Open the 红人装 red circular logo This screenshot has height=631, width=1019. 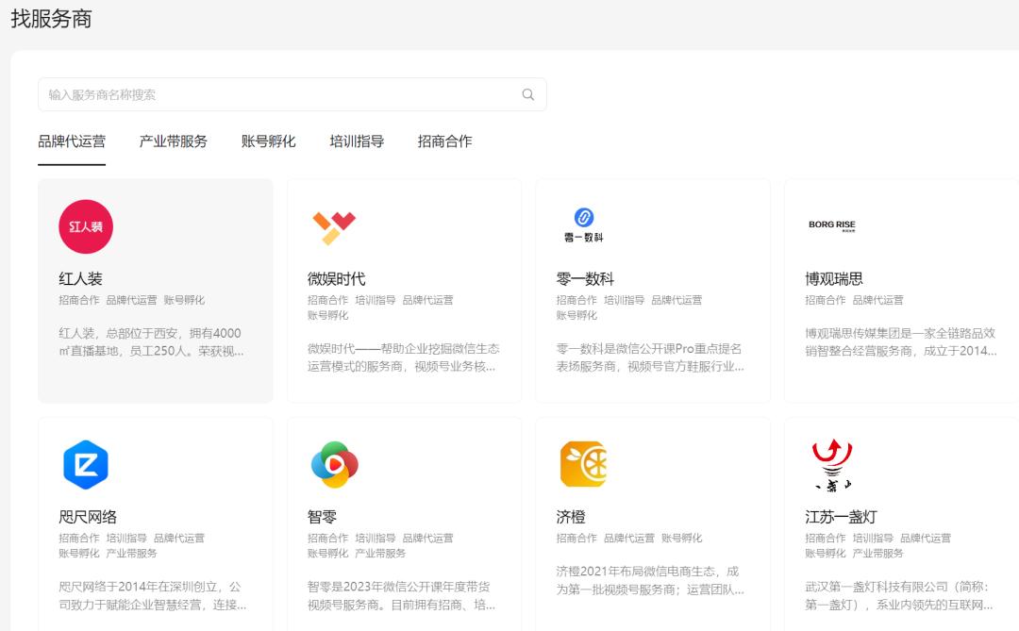pyautogui.click(x=86, y=226)
